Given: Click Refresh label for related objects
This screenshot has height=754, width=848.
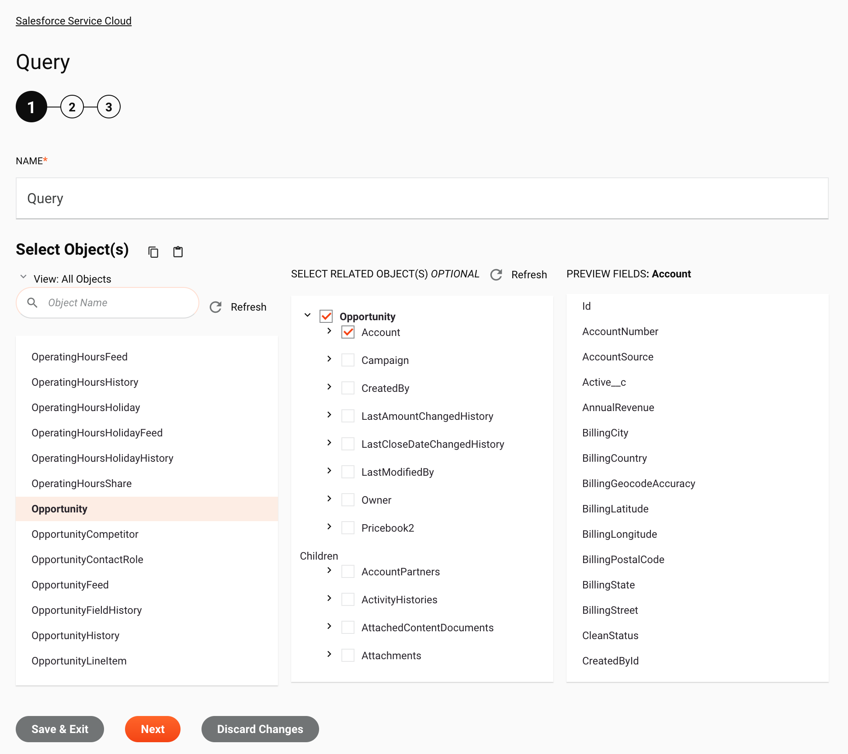Looking at the screenshot, I should pyautogui.click(x=529, y=275).
